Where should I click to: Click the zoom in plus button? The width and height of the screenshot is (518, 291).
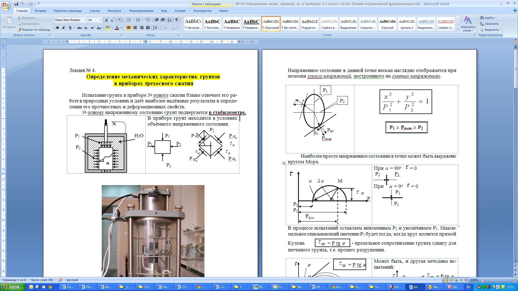(514, 280)
